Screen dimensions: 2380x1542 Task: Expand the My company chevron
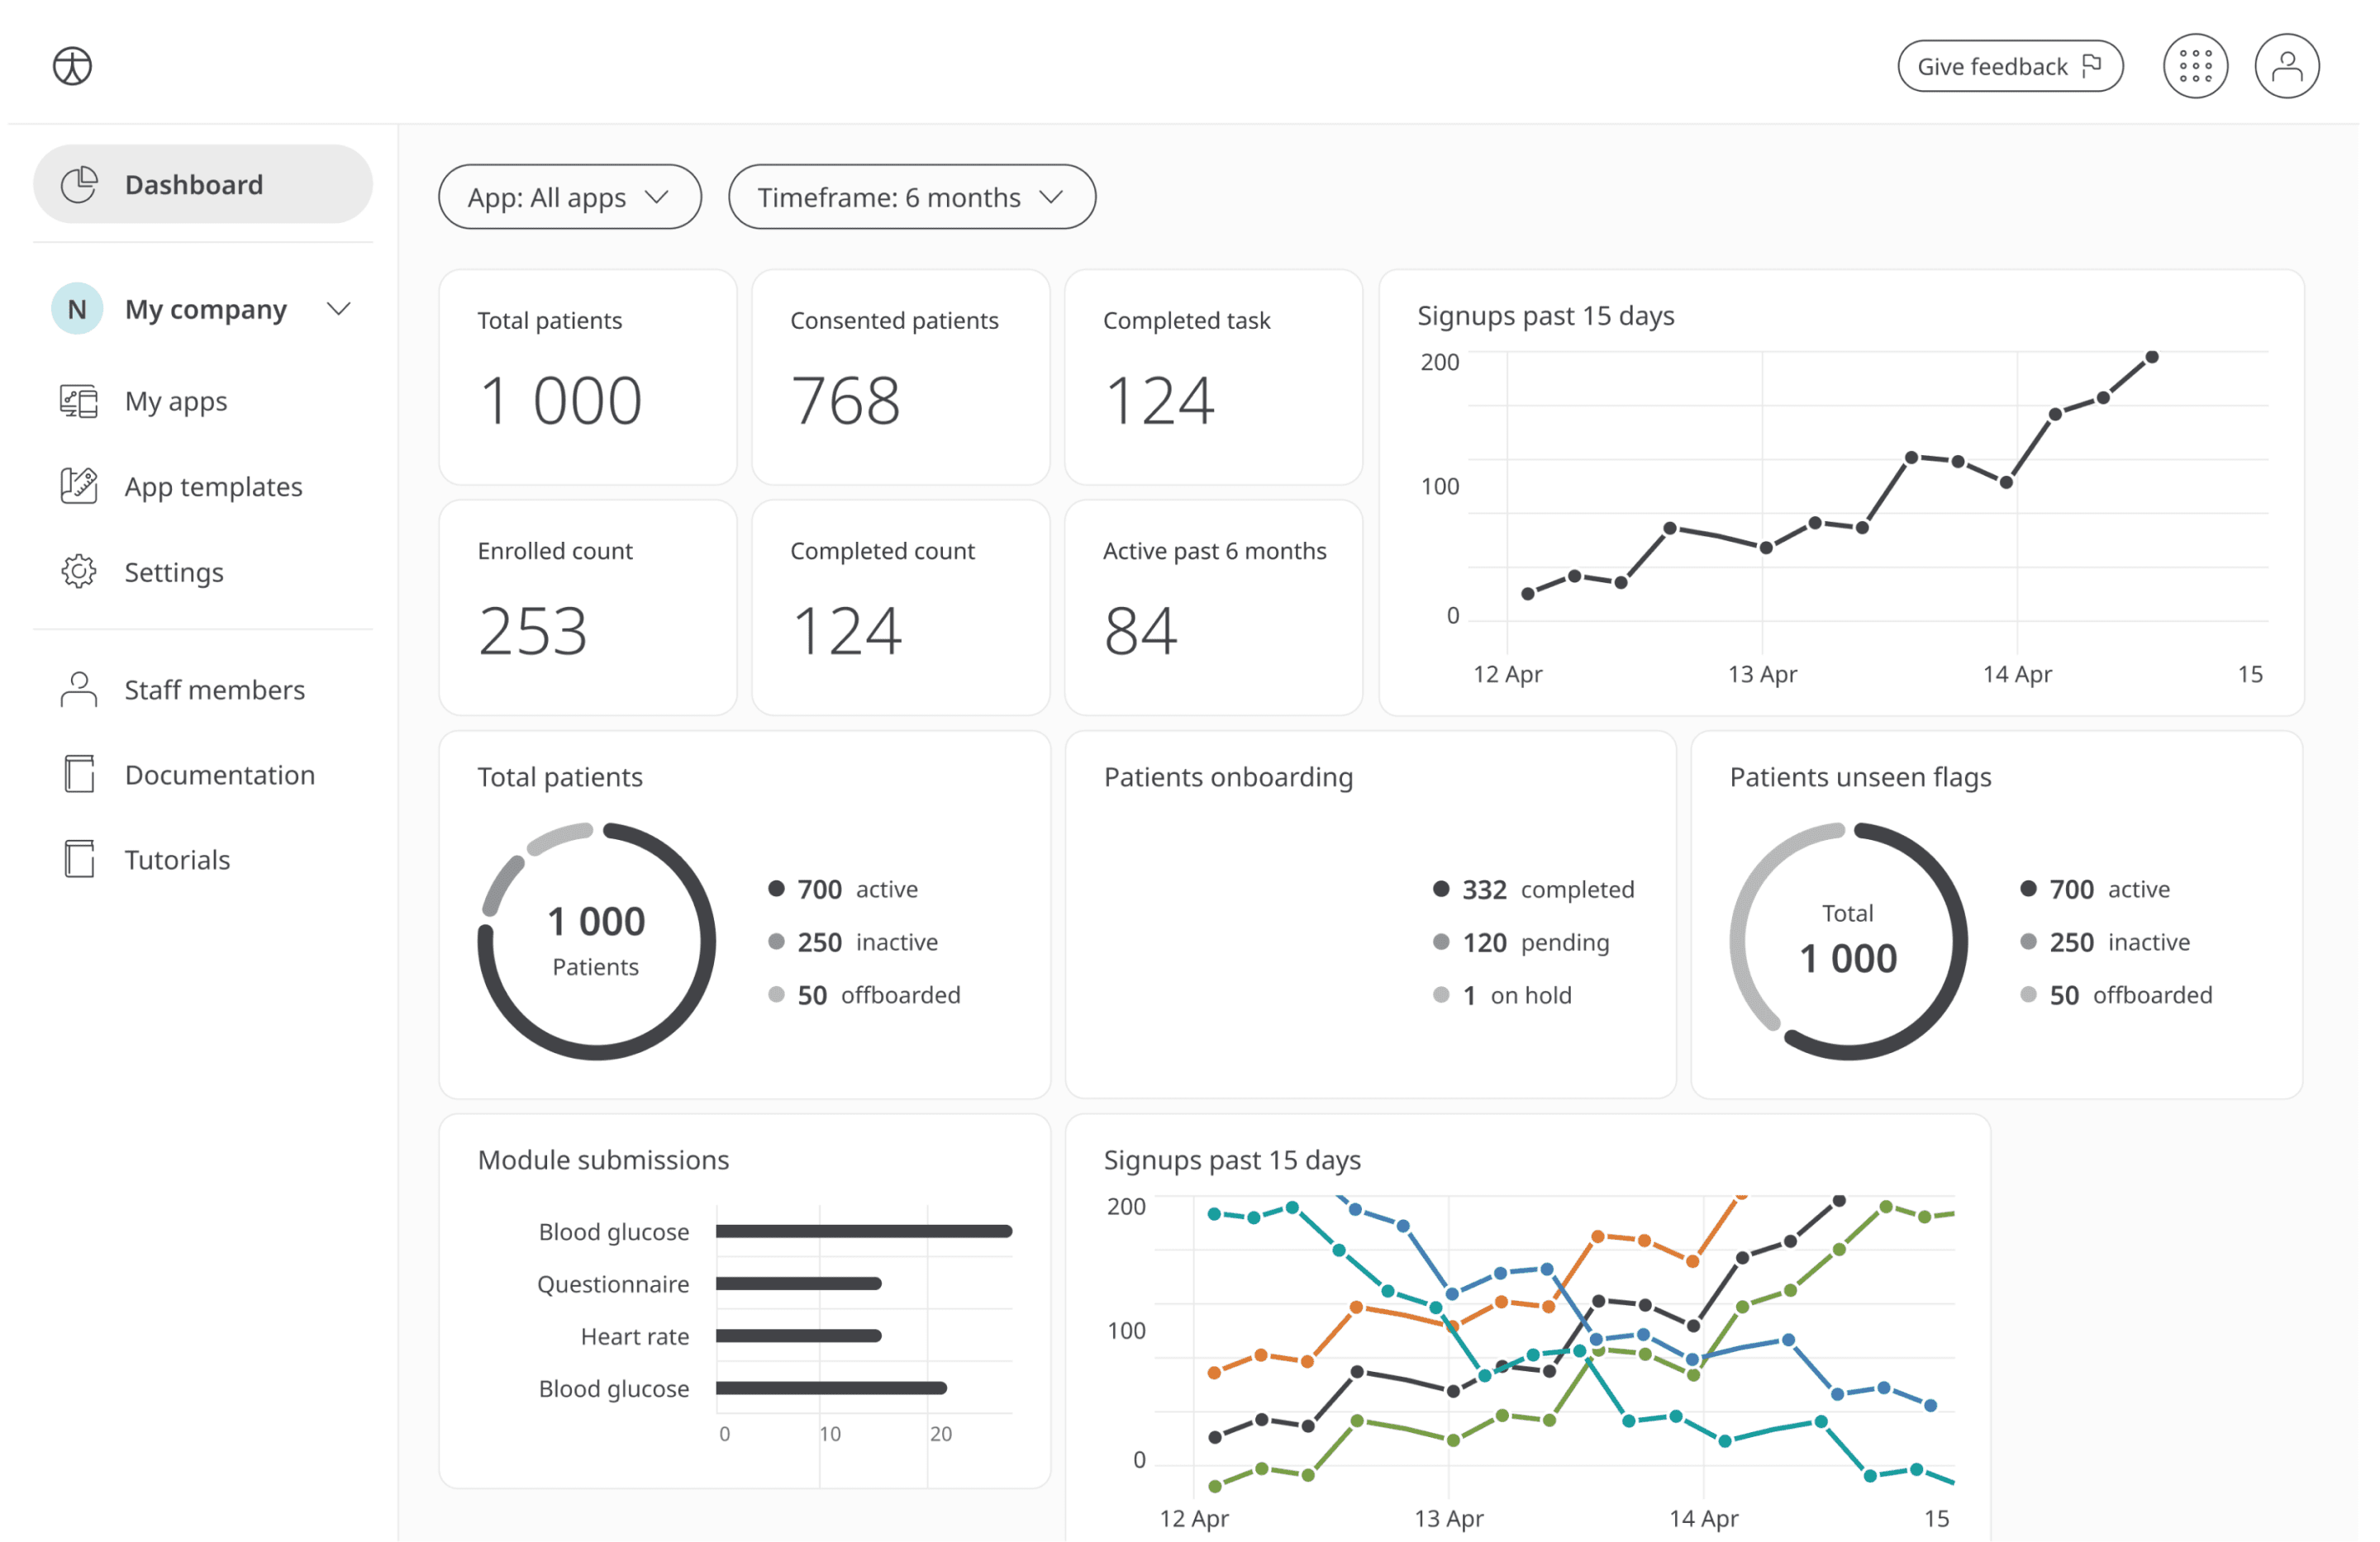coord(339,309)
